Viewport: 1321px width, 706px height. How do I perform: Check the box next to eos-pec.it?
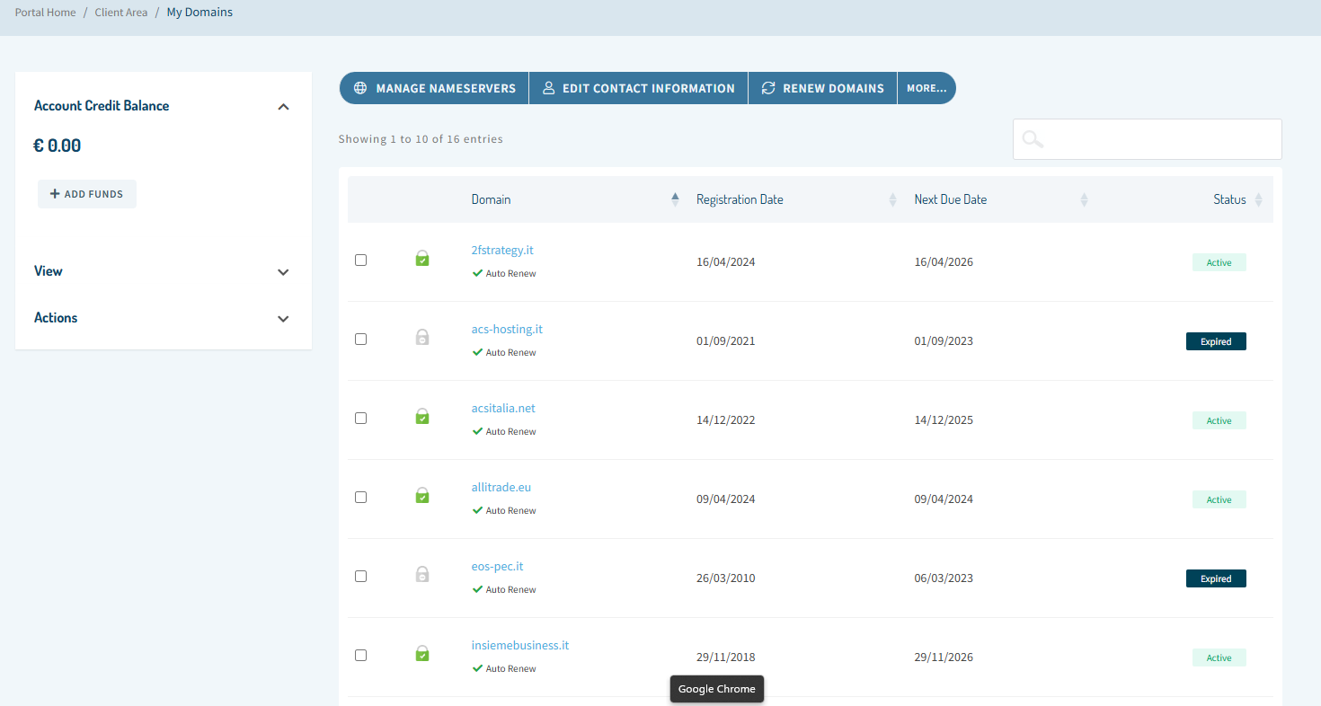click(360, 577)
